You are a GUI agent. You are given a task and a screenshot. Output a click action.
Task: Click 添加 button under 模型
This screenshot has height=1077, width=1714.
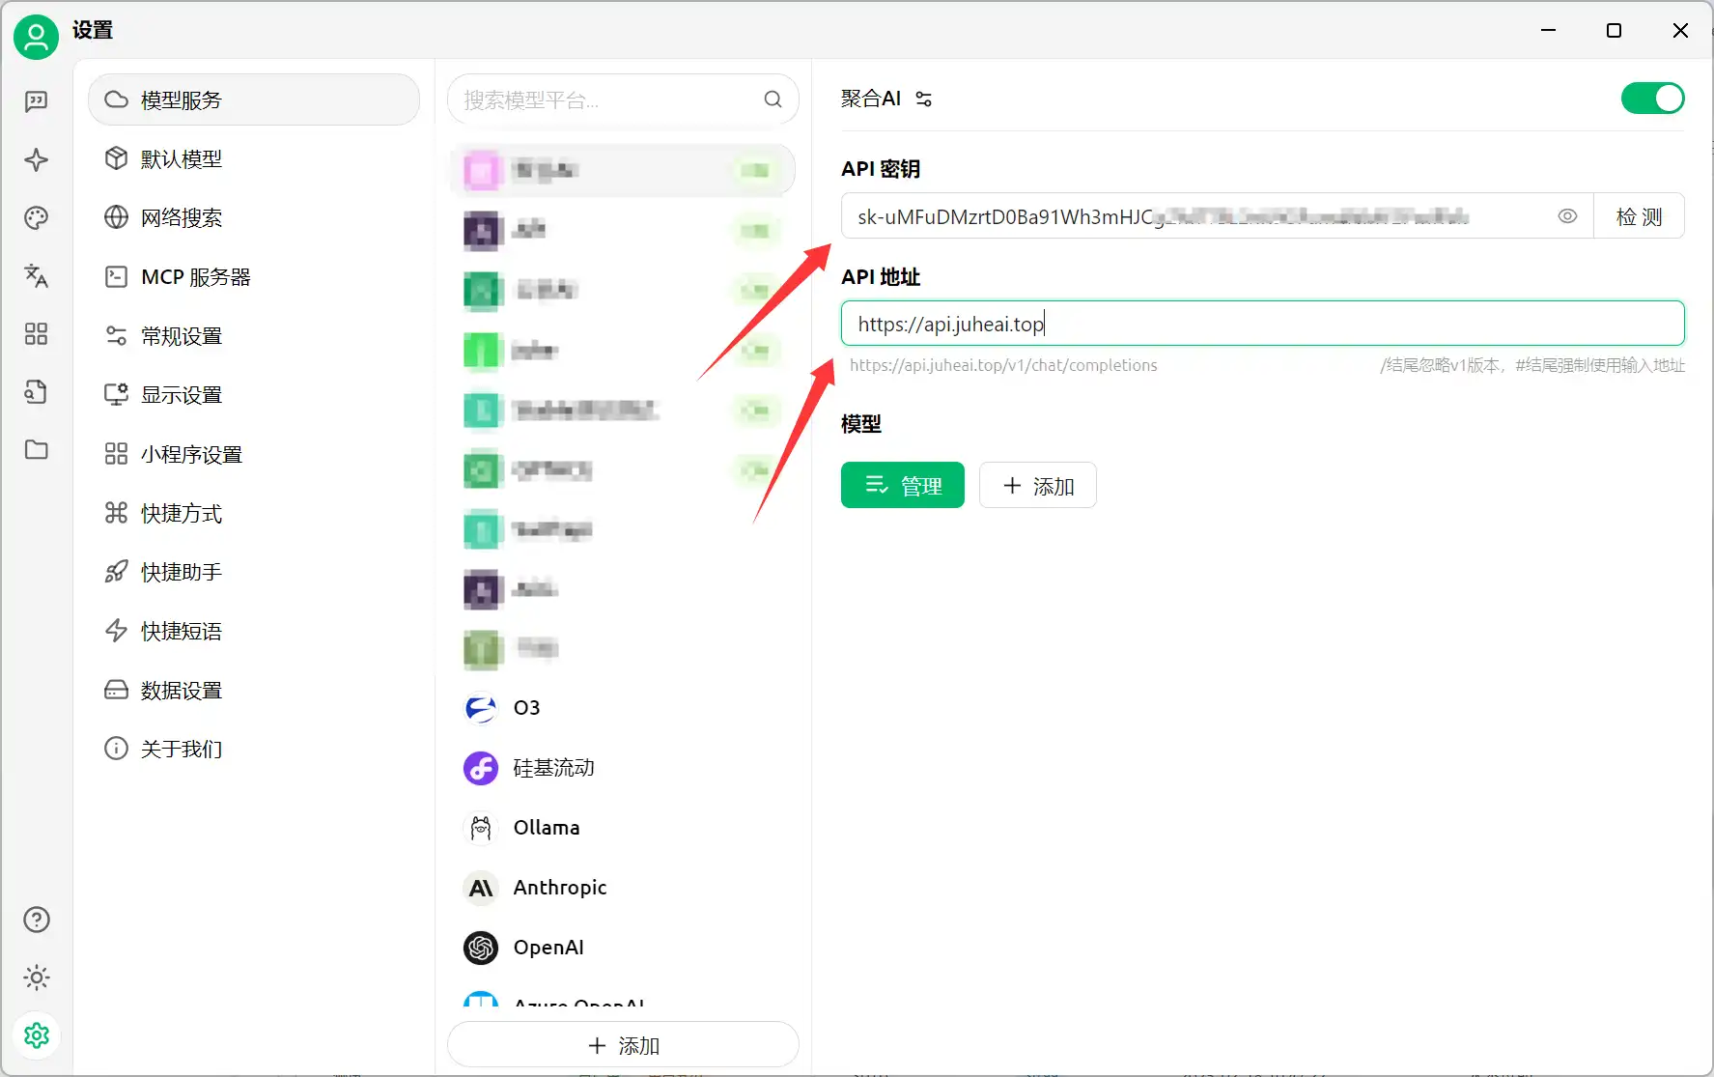[x=1038, y=485]
